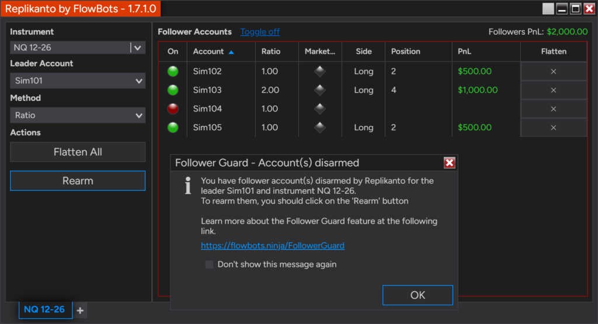Flatten the Sim103 account with its X
Viewport: 598px width, 324px height.
tap(554, 90)
